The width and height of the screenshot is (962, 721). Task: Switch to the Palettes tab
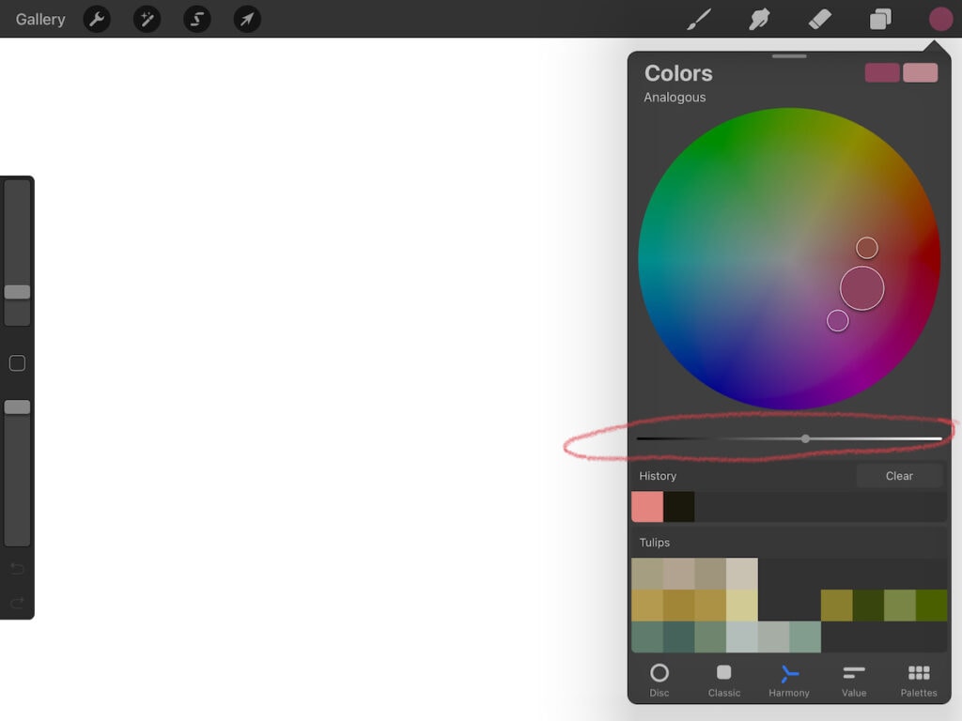tap(919, 680)
